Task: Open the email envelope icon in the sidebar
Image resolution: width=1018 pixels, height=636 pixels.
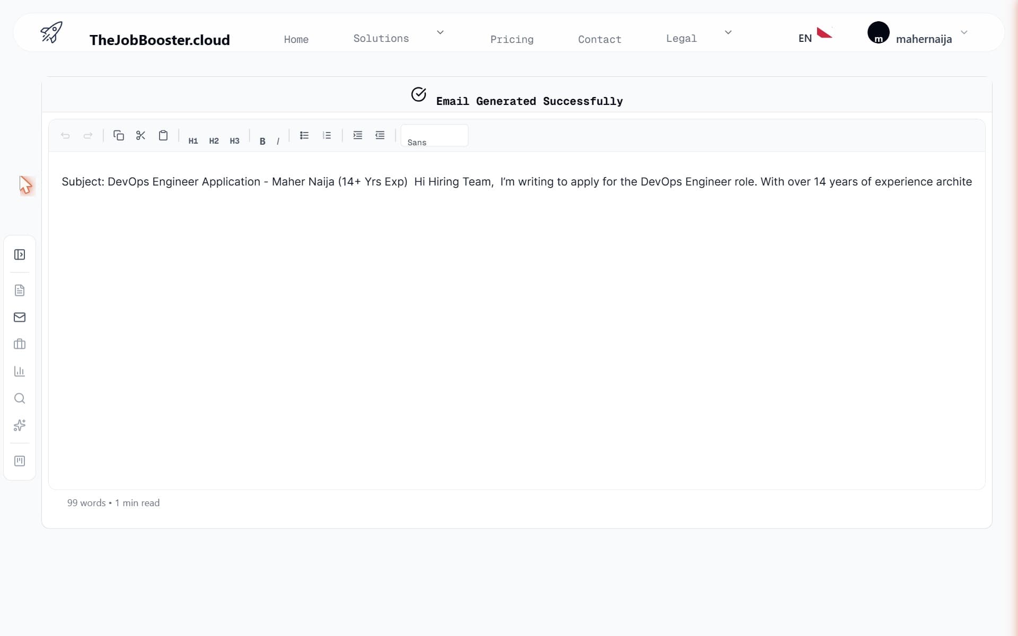Action: pyautogui.click(x=20, y=317)
